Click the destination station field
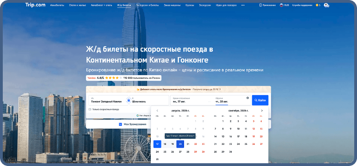This screenshot has height=166, width=357. coord(149,100)
